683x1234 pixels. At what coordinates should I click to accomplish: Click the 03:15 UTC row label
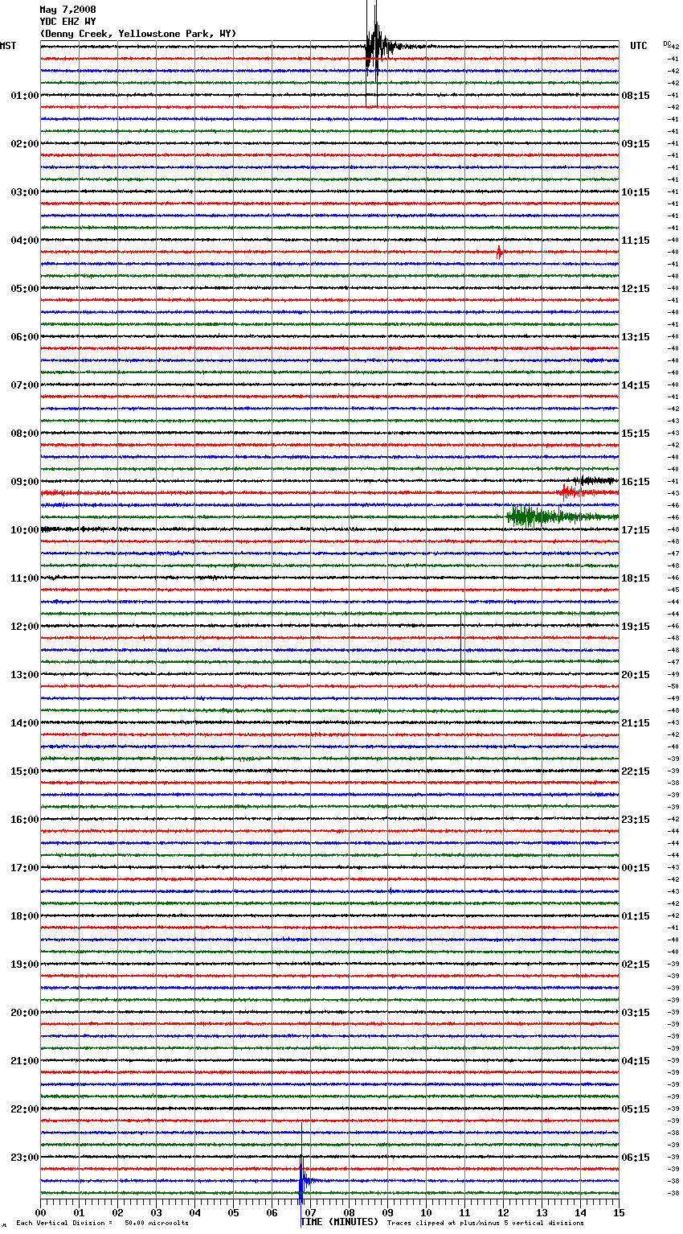[x=636, y=1013]
